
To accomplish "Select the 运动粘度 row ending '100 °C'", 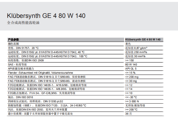I will (x=47, y=56).
